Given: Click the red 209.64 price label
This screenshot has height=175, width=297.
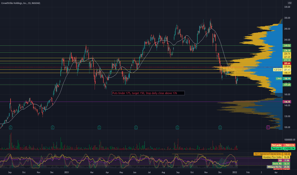Looking at the screenshot, I should [x=287, y=63].
